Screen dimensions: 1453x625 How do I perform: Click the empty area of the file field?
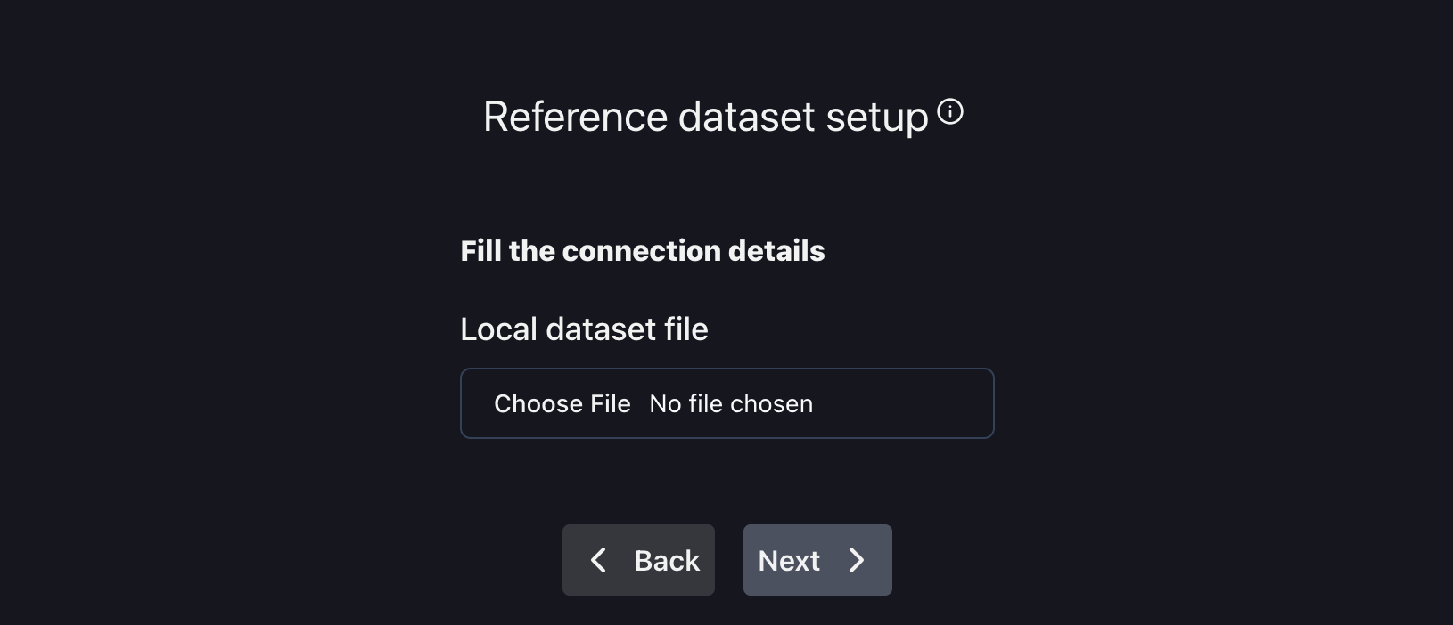pyautogui.click(x=900, y=404)
